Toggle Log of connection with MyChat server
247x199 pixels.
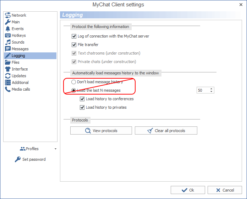[x=74, y=36]
